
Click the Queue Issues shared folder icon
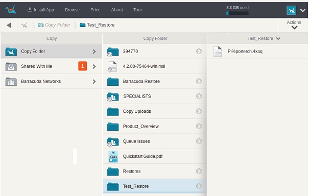(x=113, y=142)
